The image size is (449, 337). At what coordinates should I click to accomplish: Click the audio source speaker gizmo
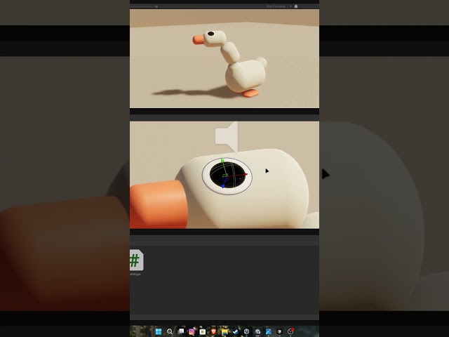pyautogui.click(x=227, y=137)
